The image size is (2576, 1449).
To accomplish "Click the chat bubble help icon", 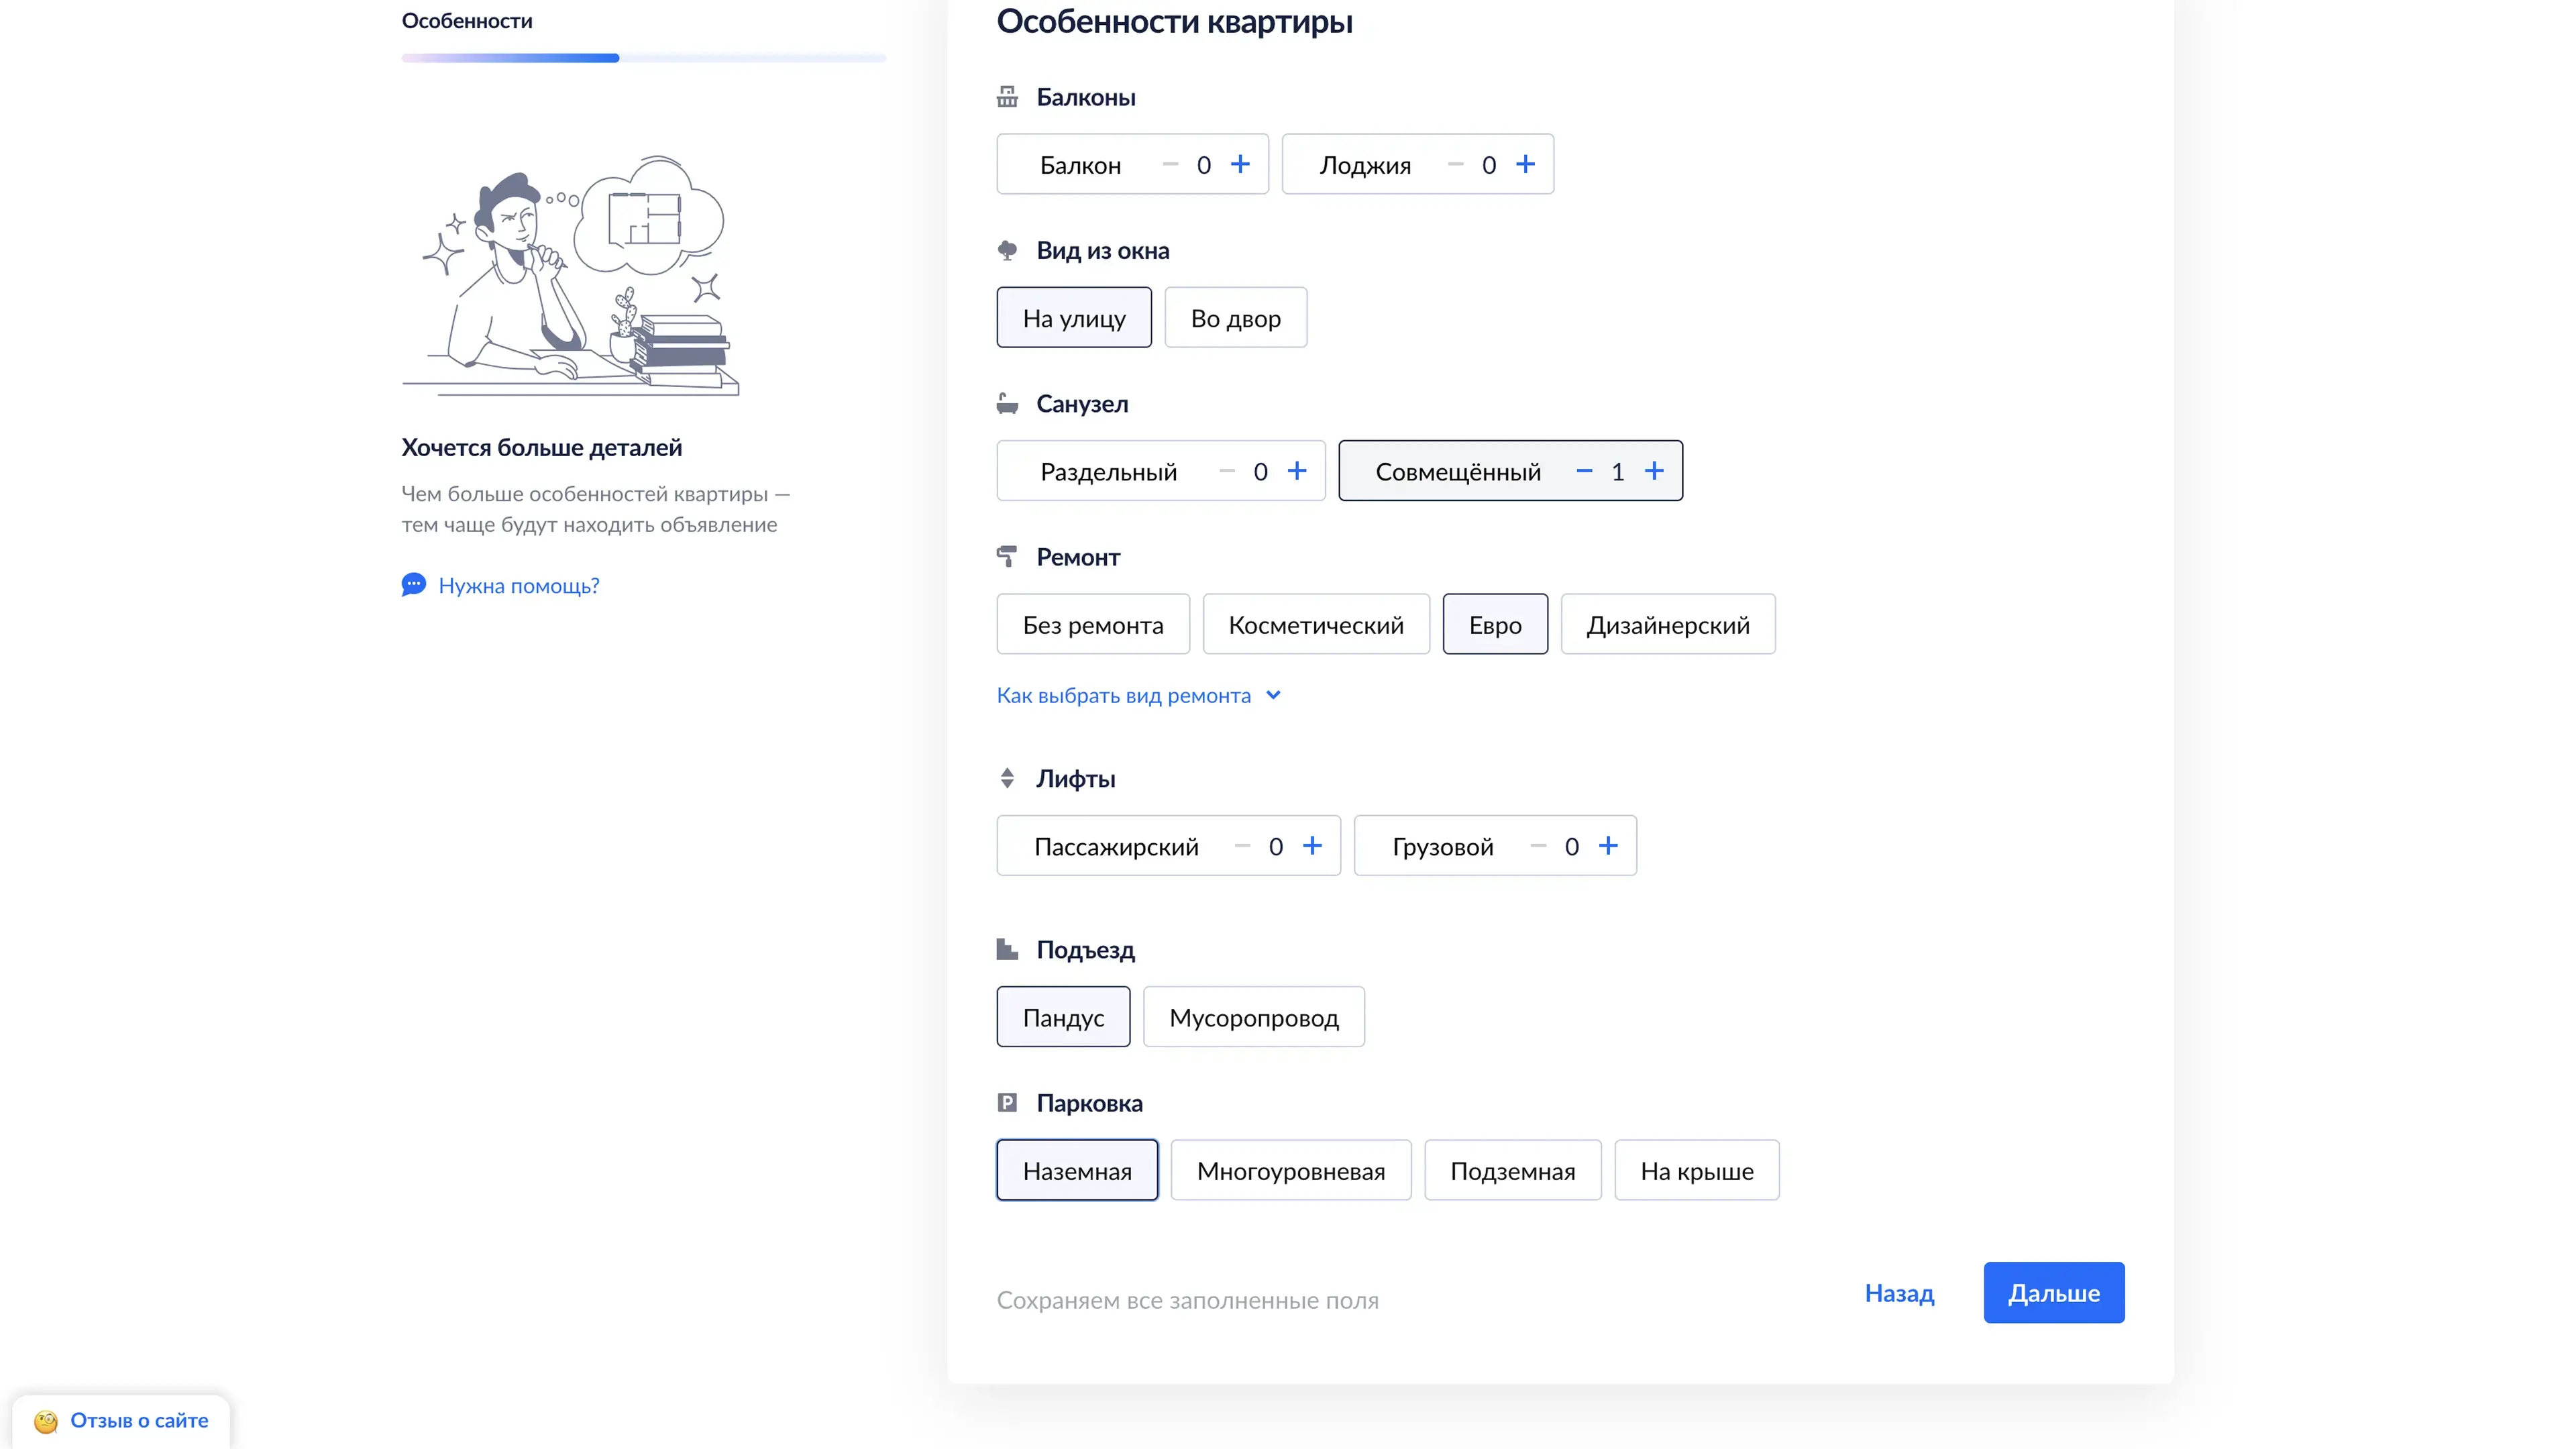I will pyautogui.click(x=413, y=585).
